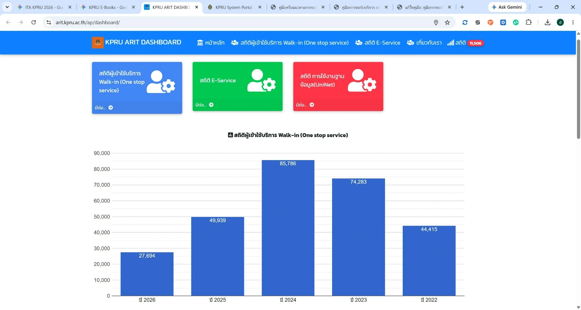Click the Ask Gemini button
This screenshot has width=581, height=310.
(x=507, y=7)
